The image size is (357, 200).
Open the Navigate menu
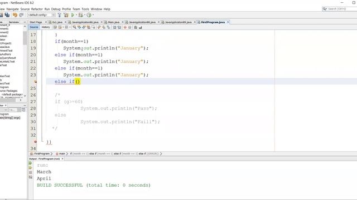pyautogui.click(x=12, y=9)
